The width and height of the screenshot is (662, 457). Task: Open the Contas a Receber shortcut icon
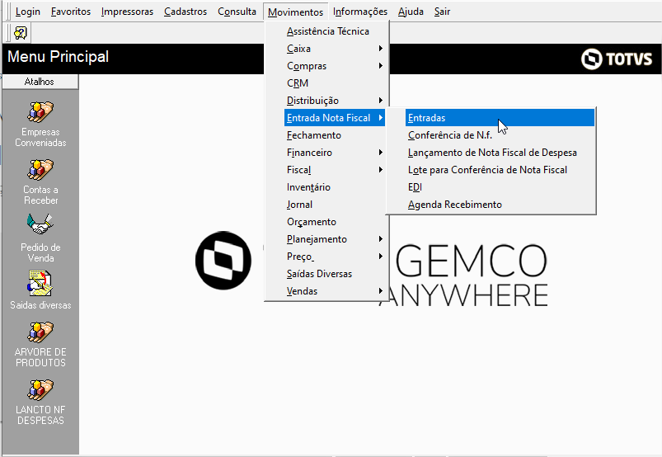[40, 170]
